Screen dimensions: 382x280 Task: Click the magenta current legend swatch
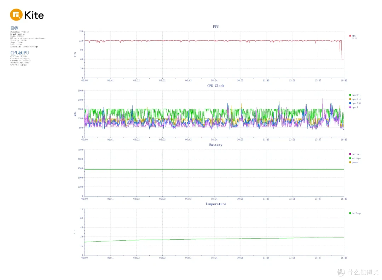pos(350,154)
